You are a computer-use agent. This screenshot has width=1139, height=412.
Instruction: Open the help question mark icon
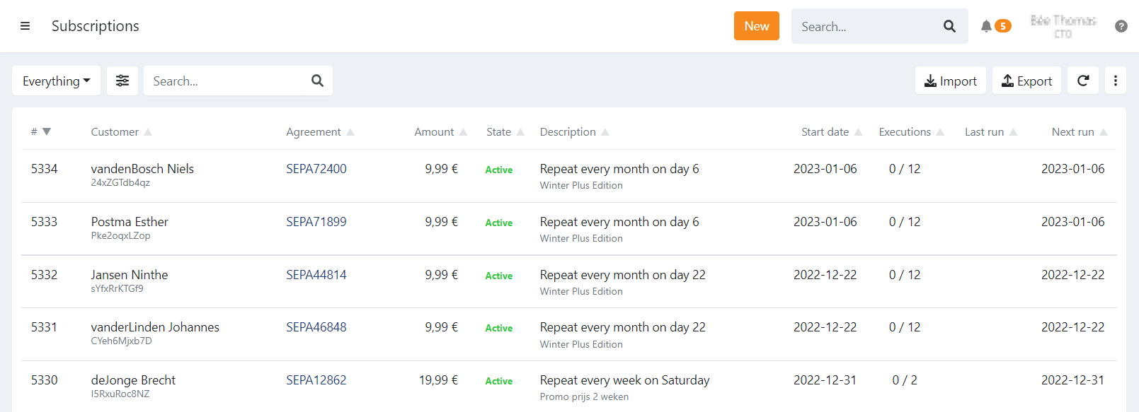1121,26
